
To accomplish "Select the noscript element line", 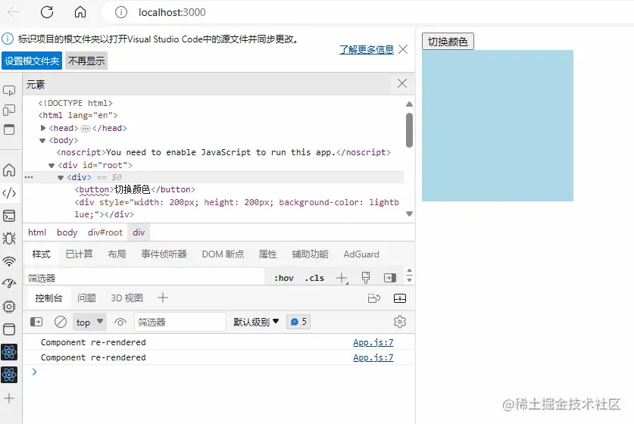I will click(x=223, y=152).
